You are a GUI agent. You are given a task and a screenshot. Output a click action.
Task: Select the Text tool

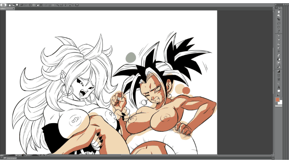(279, 87)
